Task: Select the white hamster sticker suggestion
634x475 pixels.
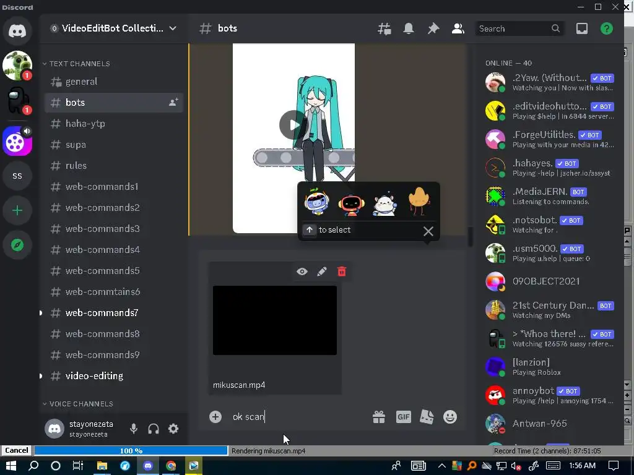Action: [x=385, y=203]
